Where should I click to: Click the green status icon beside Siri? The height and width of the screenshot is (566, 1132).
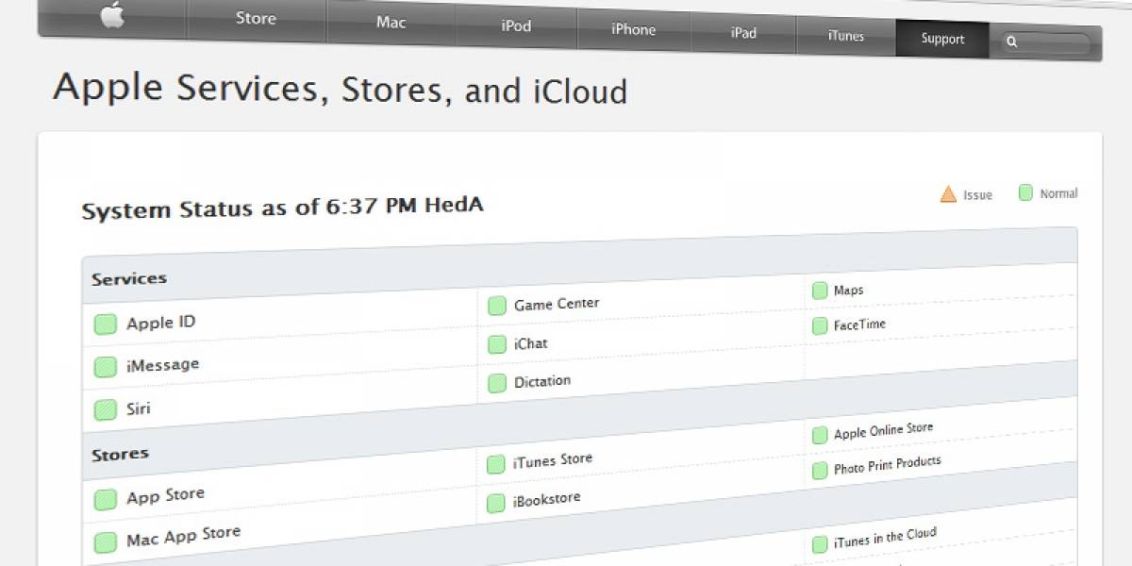tap(105, 410)
